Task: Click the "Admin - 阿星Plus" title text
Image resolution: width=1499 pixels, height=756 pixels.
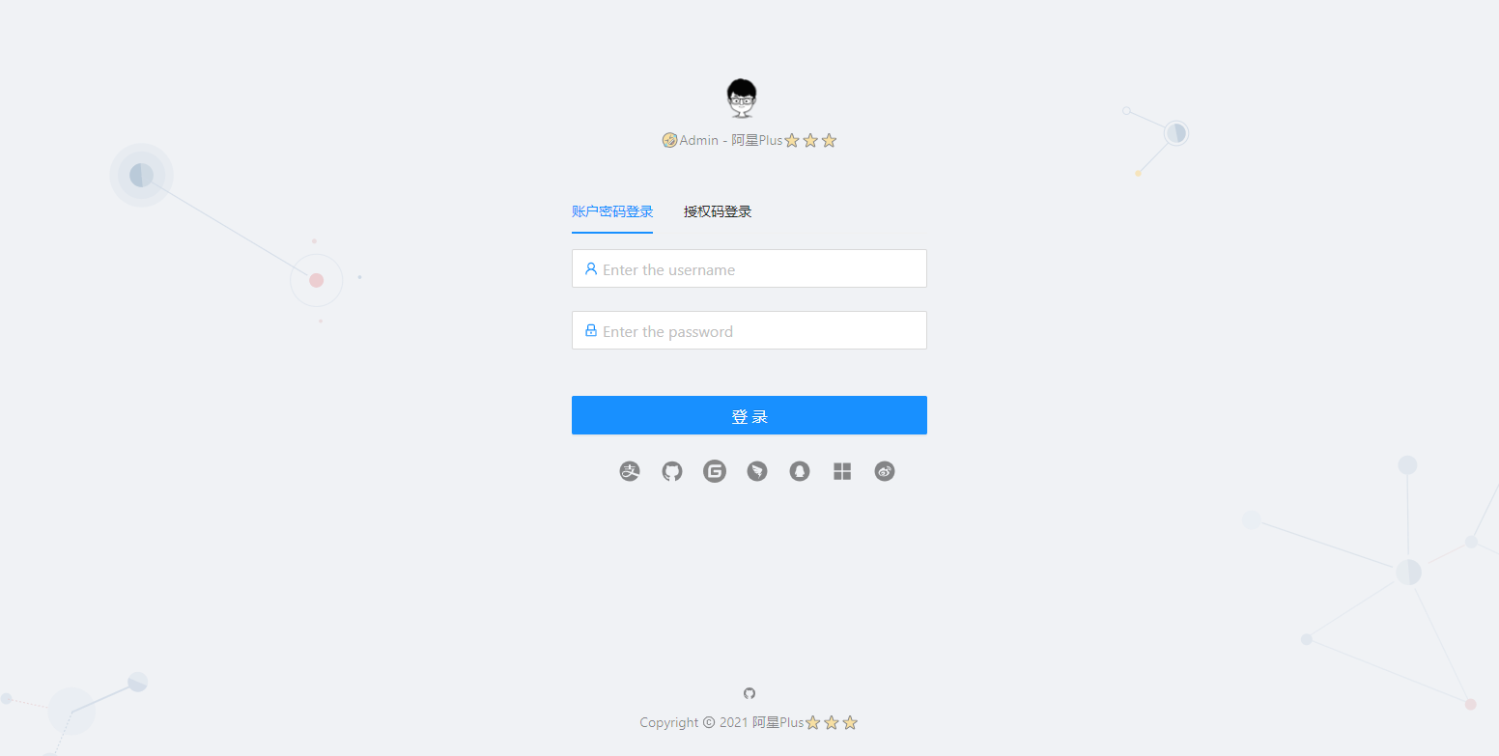Action: (731, 140)
